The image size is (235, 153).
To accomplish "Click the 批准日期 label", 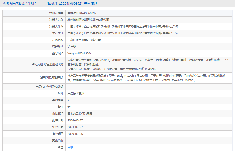I will pyautogui.click(x=58, y=120).
